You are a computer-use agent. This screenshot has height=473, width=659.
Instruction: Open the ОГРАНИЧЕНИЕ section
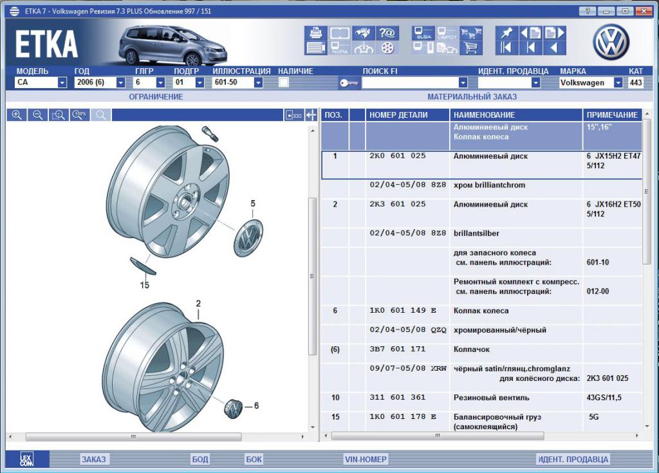[x=156, y=97]
